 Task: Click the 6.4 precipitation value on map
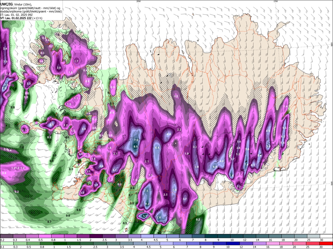[x=157, y=148]
